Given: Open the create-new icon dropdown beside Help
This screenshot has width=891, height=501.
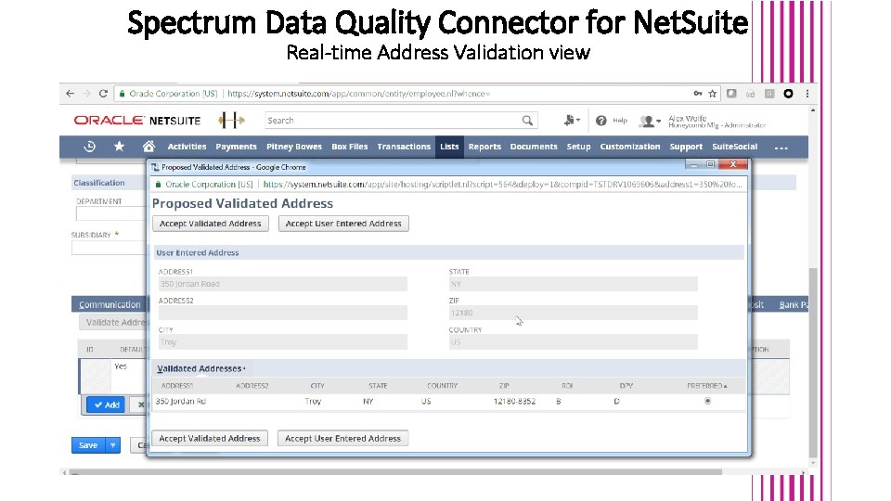Looking at the screenshot, I should [x=572, y=121].
